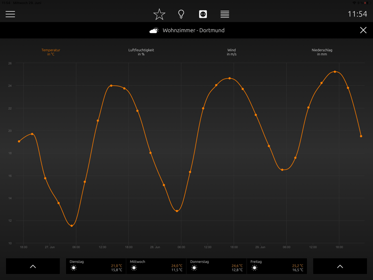Click the sun icon on Donnerstag card

coord(194,268)
